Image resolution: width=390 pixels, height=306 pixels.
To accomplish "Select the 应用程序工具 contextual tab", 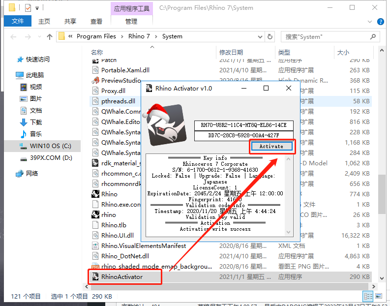I will 132,9.
